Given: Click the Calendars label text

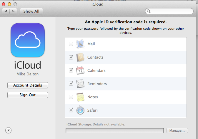Looking at the screenshot, I should 96,70.
